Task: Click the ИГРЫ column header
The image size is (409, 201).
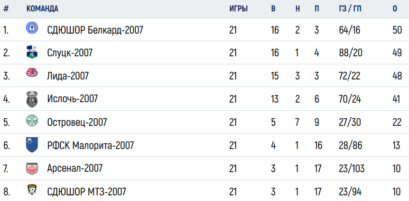Action: click(238, 9)
